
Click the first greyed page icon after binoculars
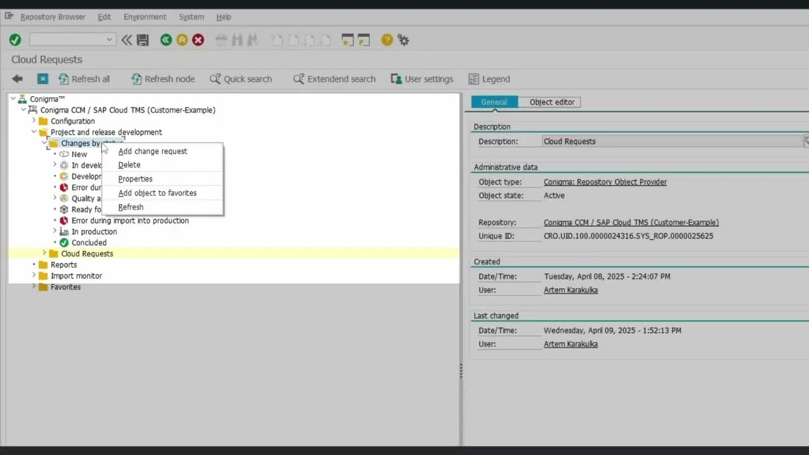click(x=277, y=40)
